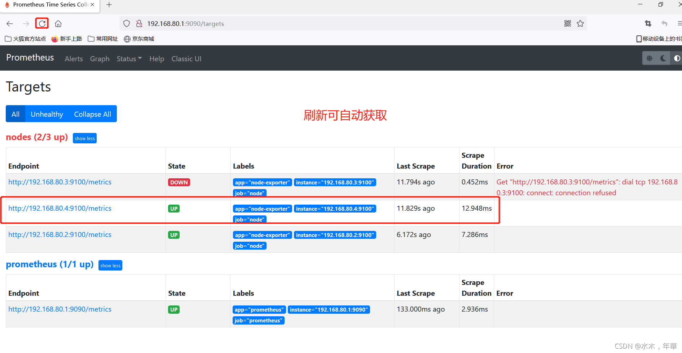Viewport: 682px width, 353px height.
Task: Open the browser home page icon
Action: (x=58, y=24)
